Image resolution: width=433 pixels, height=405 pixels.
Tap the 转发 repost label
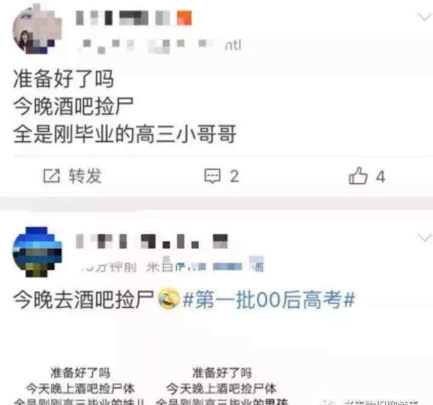pyautogui.click(x=85, y=176)
